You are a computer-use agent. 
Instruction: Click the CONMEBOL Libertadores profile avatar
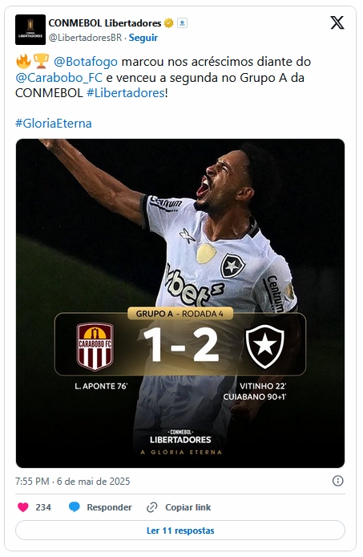pos(30,30)
